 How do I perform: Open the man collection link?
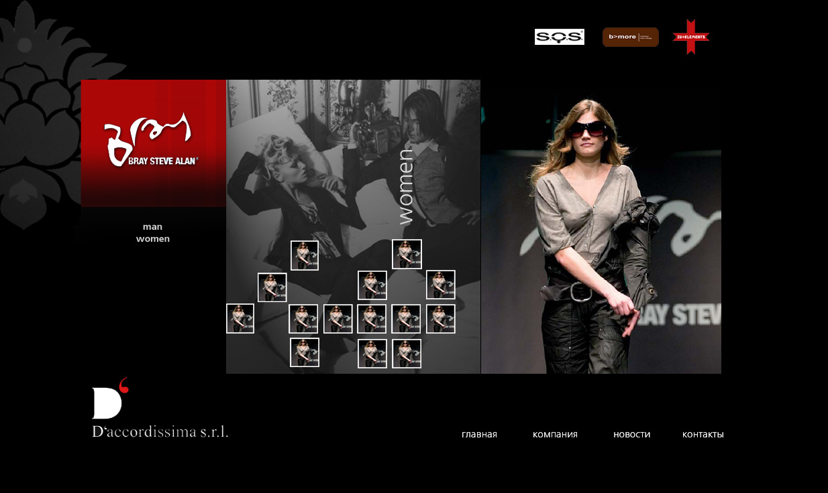(152, 227)
